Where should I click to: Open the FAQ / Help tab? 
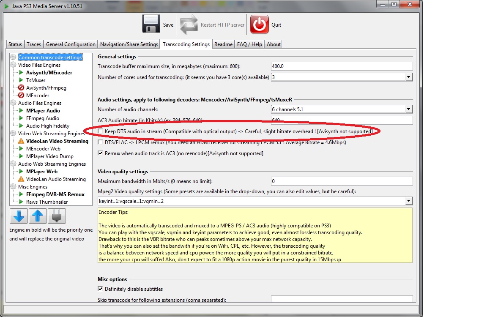(249, 44)
